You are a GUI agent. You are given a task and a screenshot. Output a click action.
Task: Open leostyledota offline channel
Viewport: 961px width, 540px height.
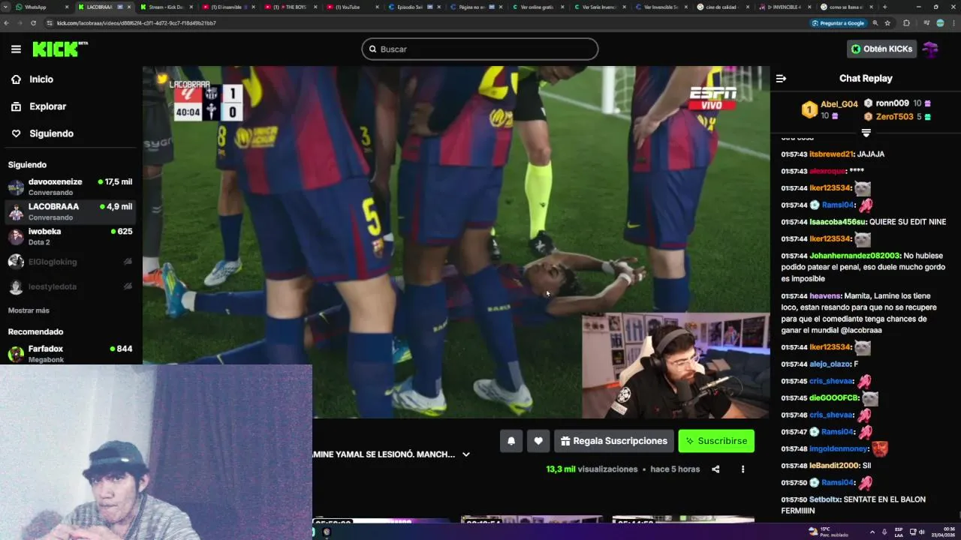pos(71,286)
